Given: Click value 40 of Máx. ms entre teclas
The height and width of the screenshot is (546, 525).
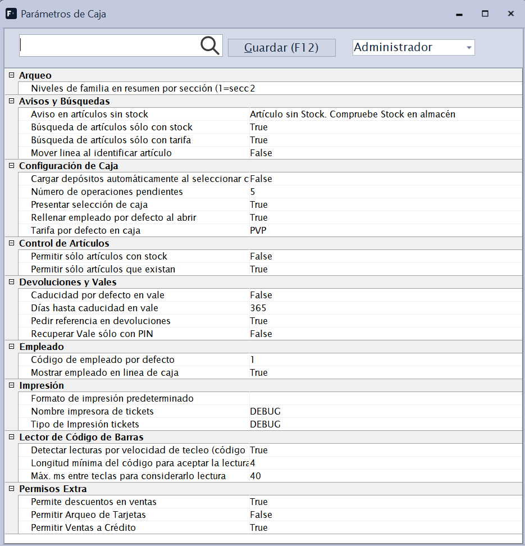Looking at the screenshot, I should [x=255, y=476].
